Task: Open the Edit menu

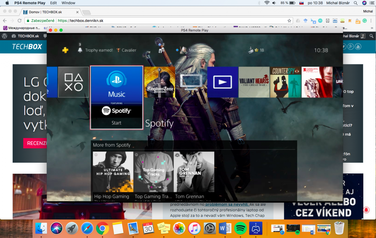Action: [53, 3]
